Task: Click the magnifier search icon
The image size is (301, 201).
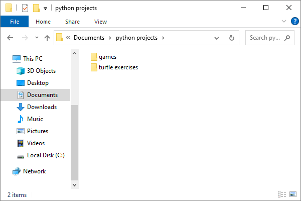Action: pos(287,38)
